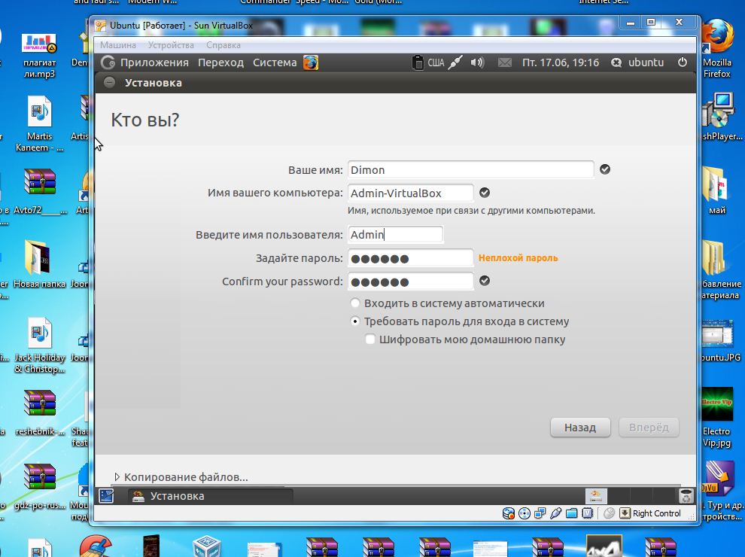Click the Назад button
The width and height of the screenshot is (745, 557).
(x=580, y=428)
